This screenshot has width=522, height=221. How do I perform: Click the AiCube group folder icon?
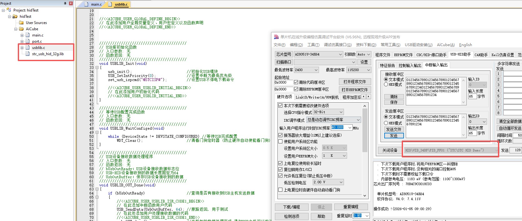(x=21, y=29)
